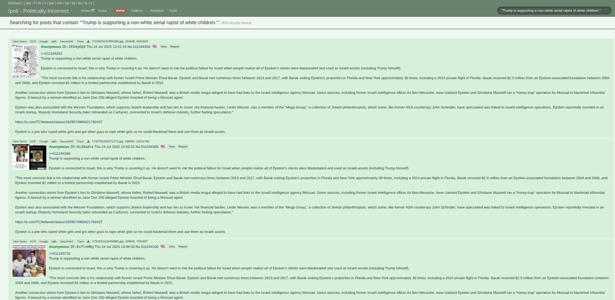Click file name 1723635197684298.jpg

(108, 41)
